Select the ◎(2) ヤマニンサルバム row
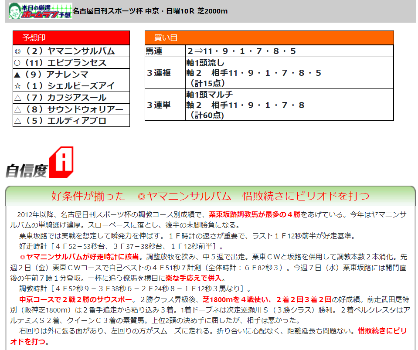 coord(71,51)
